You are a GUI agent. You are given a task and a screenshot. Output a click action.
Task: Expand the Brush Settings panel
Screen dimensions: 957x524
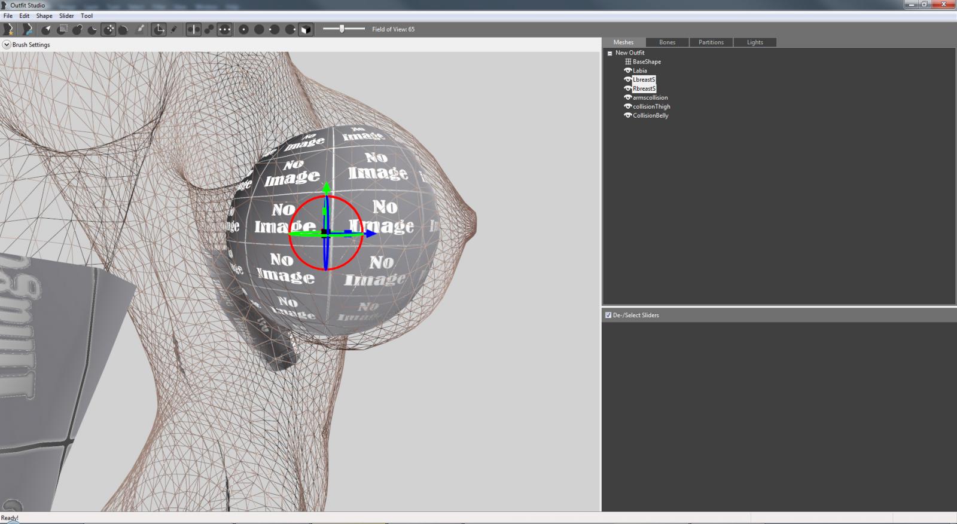click(x=7, y=45)
